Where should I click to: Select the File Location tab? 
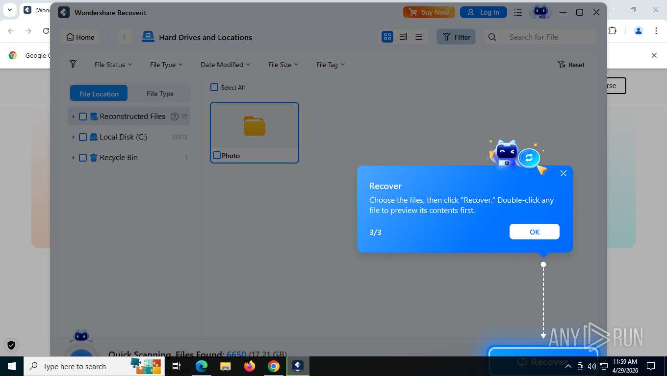[x=99, y=94]
